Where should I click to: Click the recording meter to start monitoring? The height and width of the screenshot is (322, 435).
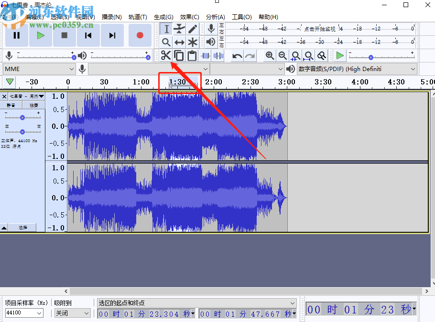point(320,29)
